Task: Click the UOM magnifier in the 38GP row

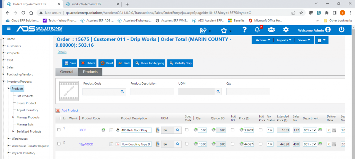Action: click(178, 130)
